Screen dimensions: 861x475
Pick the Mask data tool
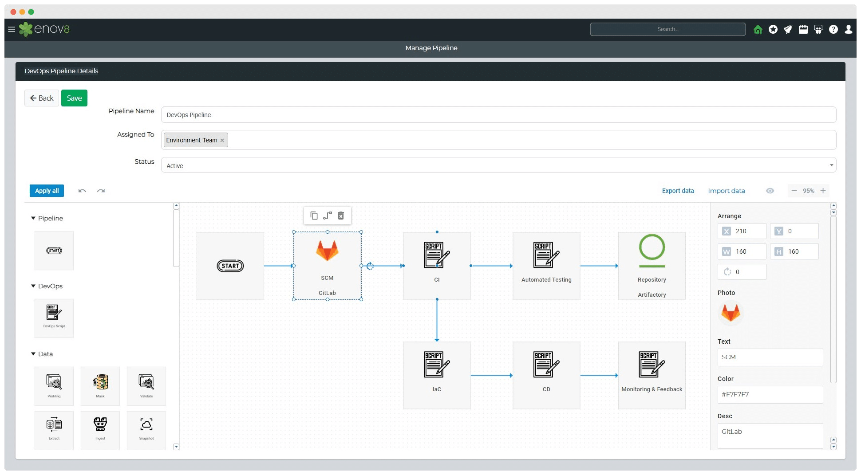(100, 385)
